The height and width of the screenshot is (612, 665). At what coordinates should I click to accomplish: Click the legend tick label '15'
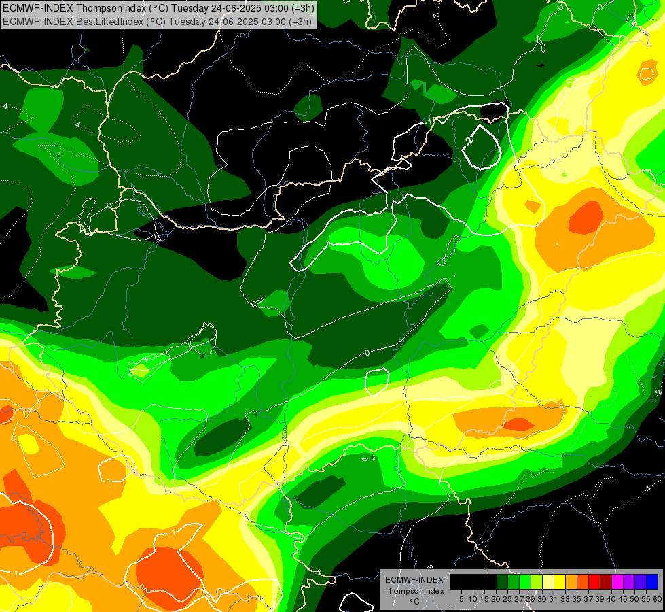pyautogui.click(x=485, y=599)
